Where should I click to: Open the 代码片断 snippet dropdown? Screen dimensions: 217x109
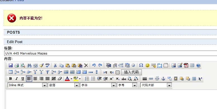tap(156, 85)
